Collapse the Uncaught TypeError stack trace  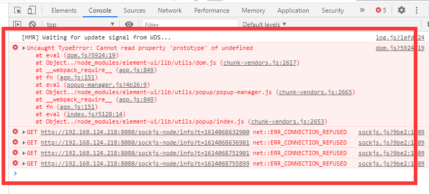click(x=24, y=48)
